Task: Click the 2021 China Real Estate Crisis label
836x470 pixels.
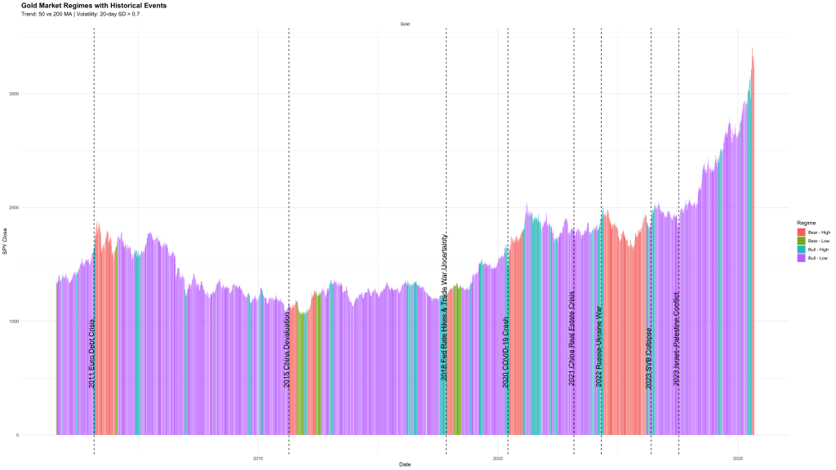Action: 571,338
